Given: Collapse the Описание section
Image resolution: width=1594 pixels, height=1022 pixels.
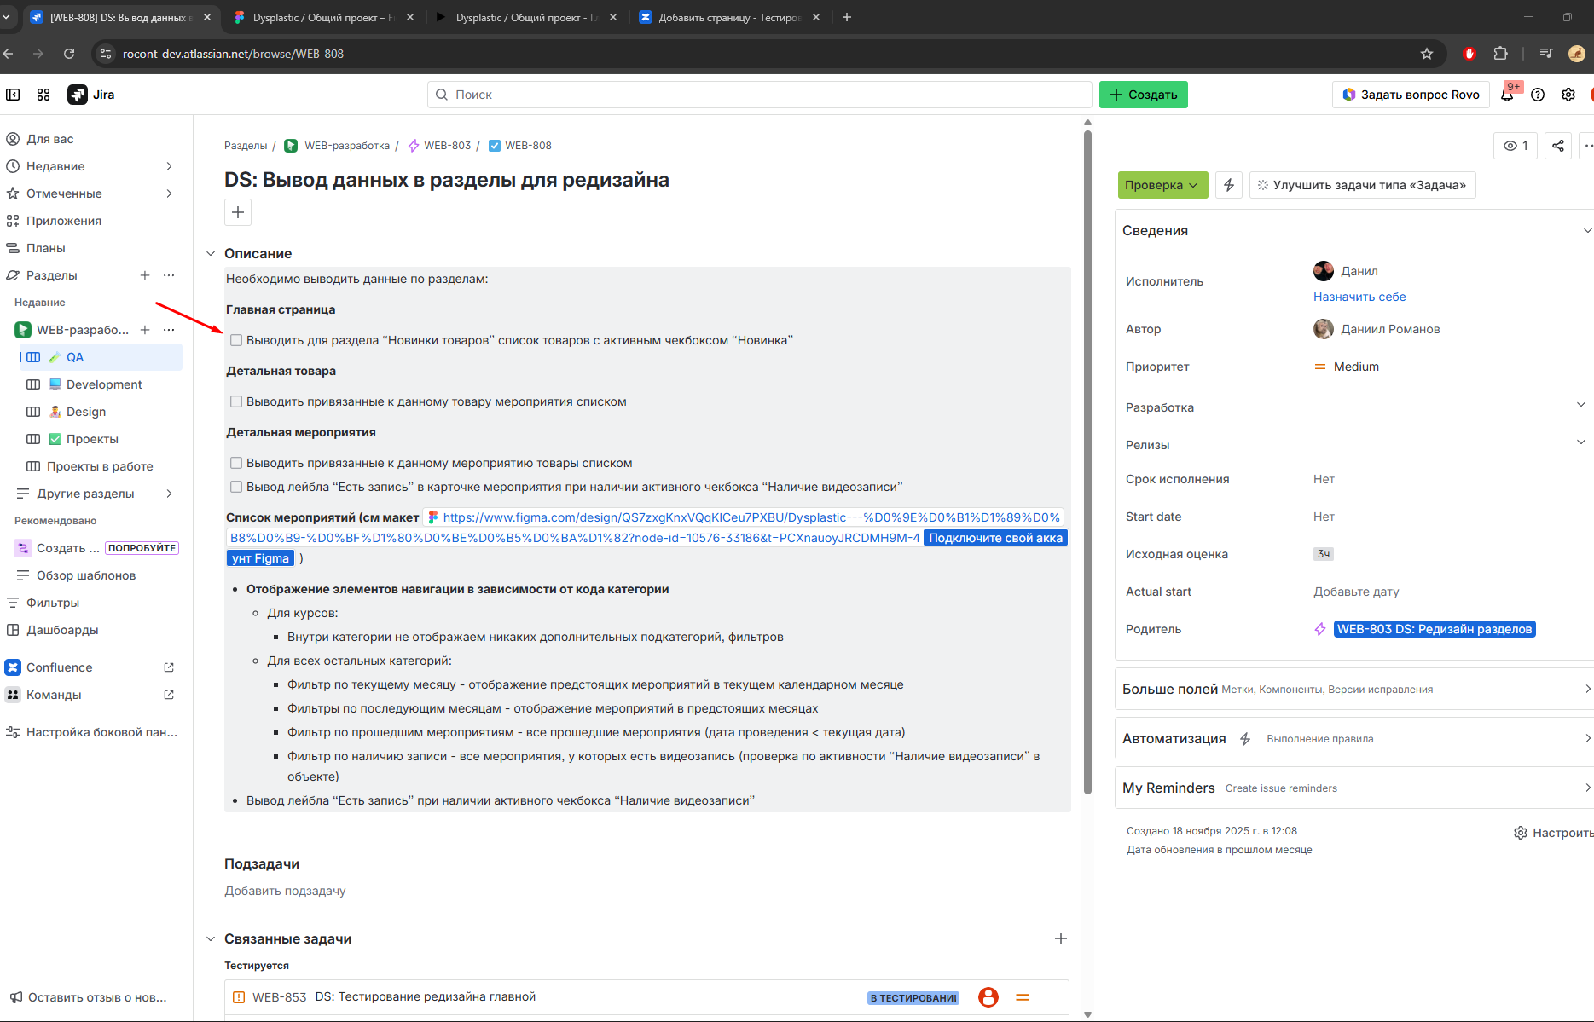Looking at the screenshot, I should 211,253.
